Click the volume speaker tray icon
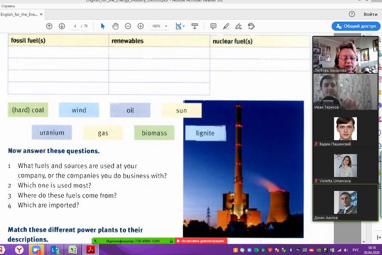382x255 pixels. (x=346, y=250)
